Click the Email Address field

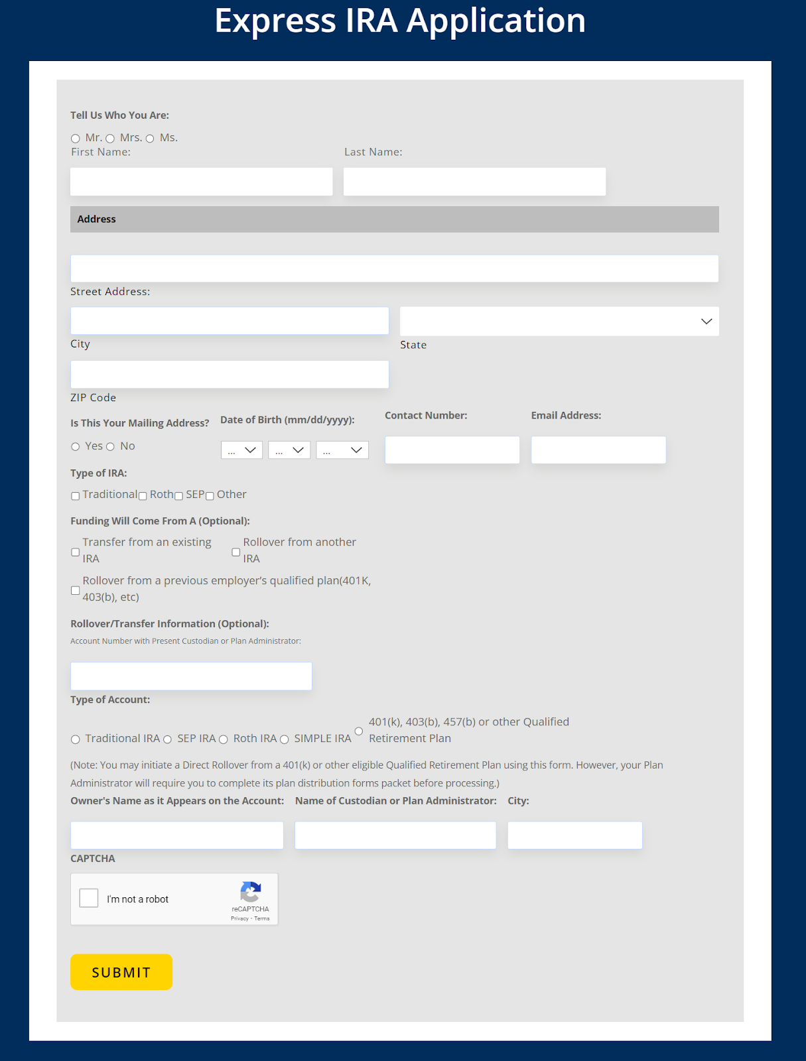598,450
